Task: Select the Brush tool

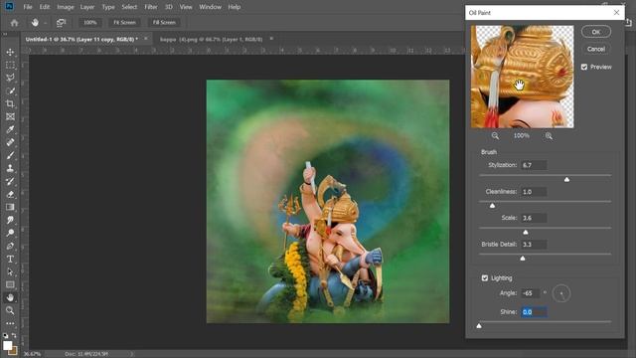Action: [x=10, y=155]
